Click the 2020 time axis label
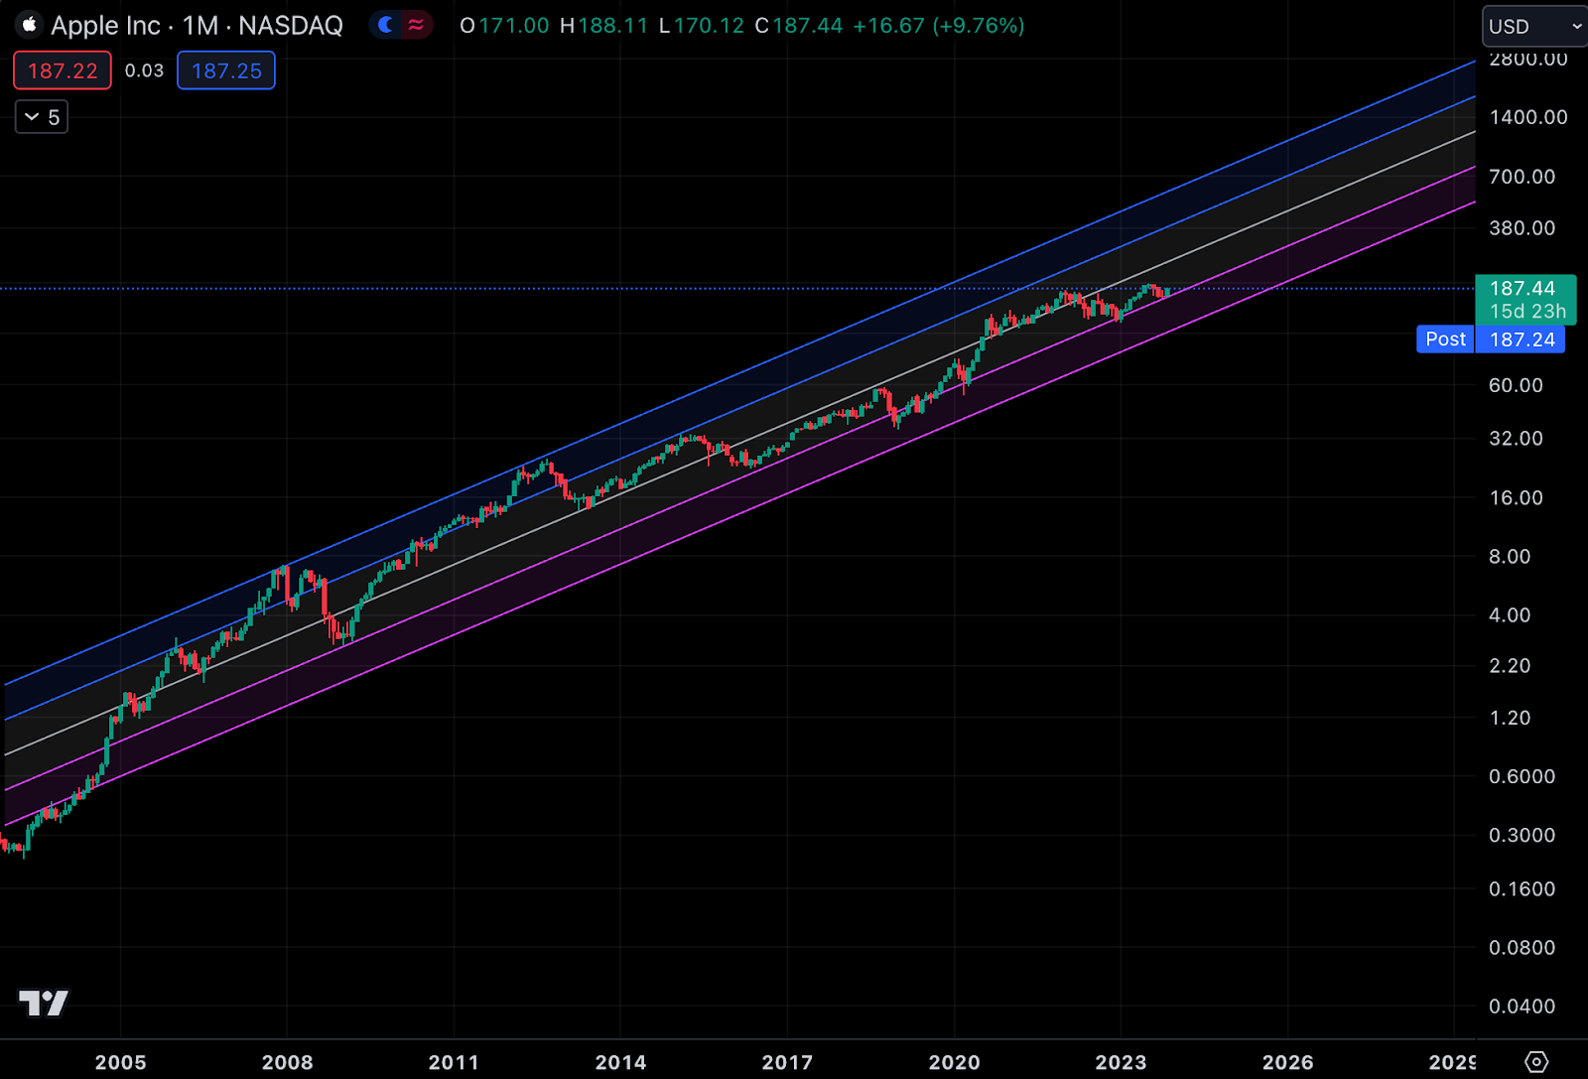The image size is (1588, 1079). click(954, 1062)
